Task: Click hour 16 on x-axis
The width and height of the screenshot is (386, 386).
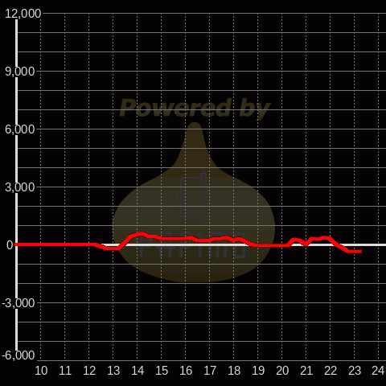Action: pyautogui.click(x=186, y=371)
